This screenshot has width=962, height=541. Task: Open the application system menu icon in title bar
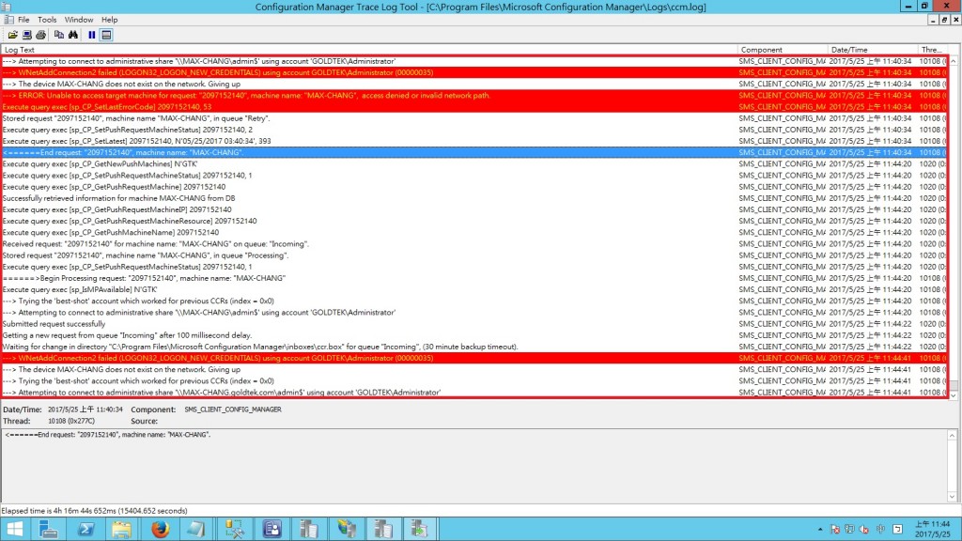tap(7, 7)
